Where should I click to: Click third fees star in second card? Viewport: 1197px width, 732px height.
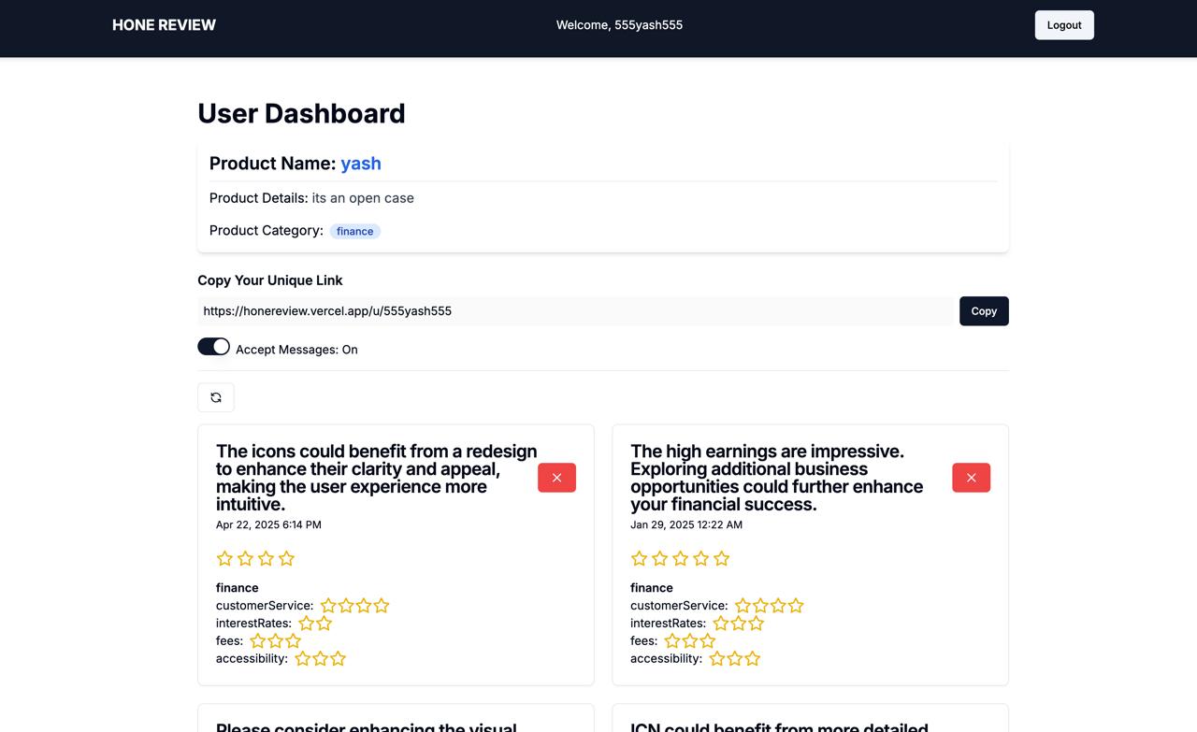[x=708, y=641]
